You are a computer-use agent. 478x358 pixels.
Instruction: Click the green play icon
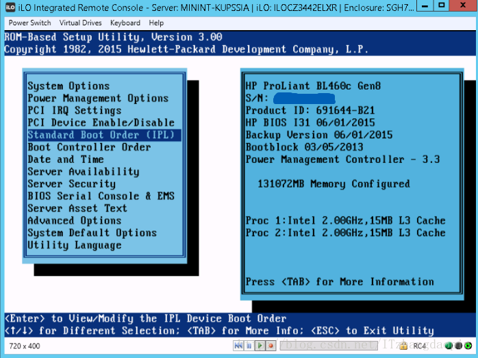coord(260,346)
